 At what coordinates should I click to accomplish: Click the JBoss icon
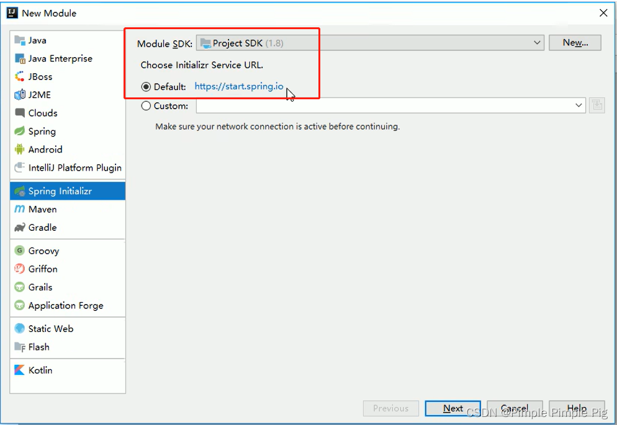pyautogui.click(x=19, y=77)
